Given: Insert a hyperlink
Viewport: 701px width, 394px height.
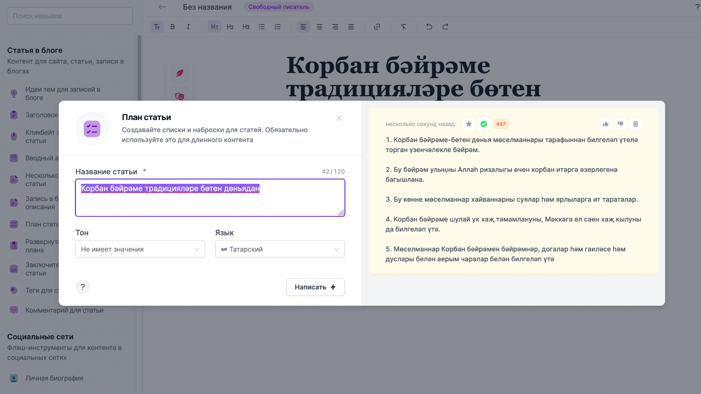Looking at the screenshot, I should click(377, 27).
